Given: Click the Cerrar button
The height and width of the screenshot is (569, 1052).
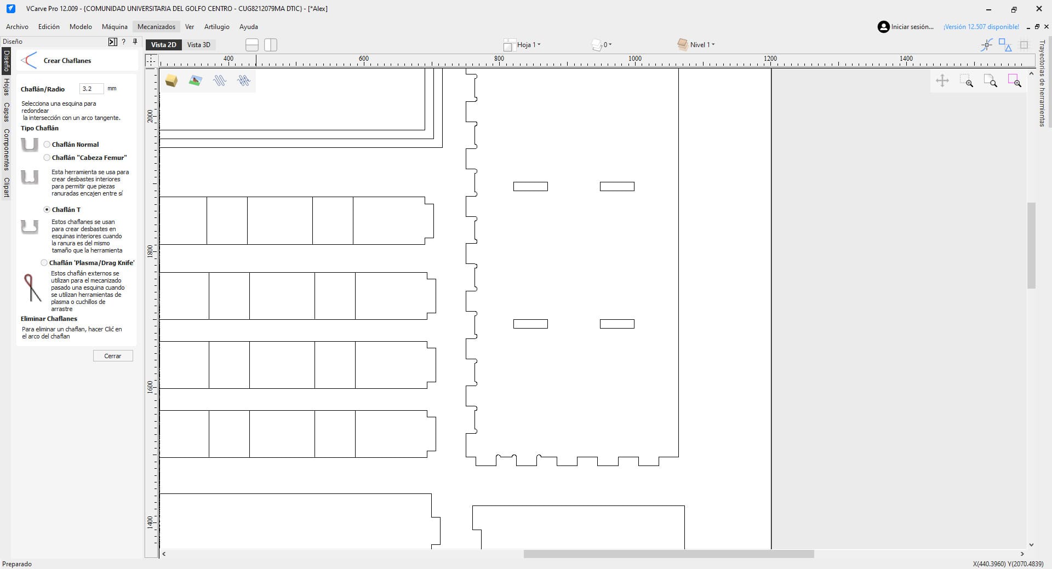Looking at the screenshot, I should coord(113,355).
